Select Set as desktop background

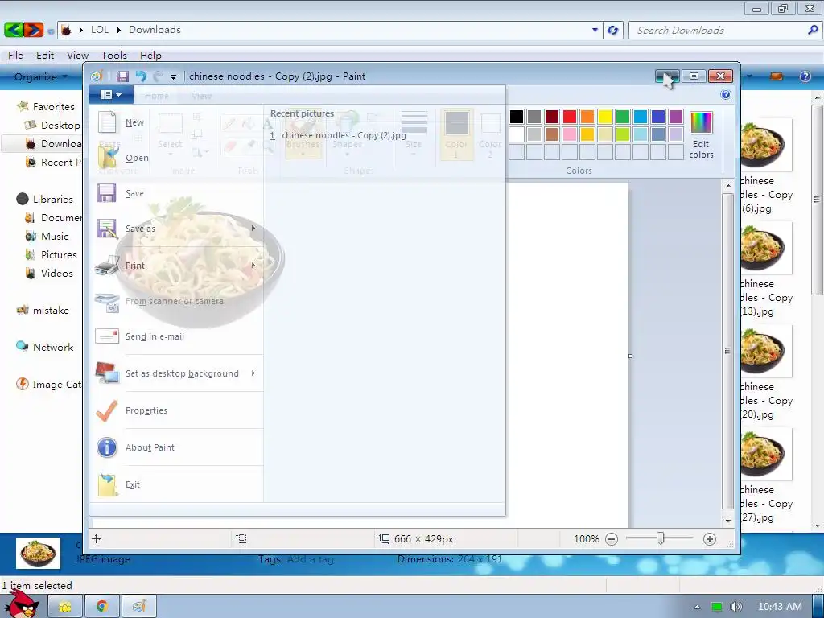[x=169, y=373]
